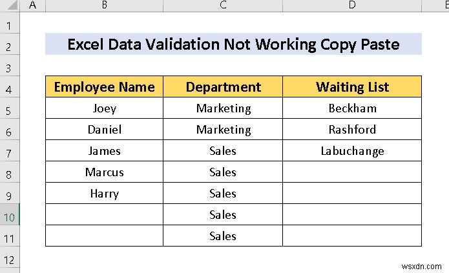Screen dimensions: 449x273
Task: Select the Beckham cell in Waiting List
Action: 352,108
